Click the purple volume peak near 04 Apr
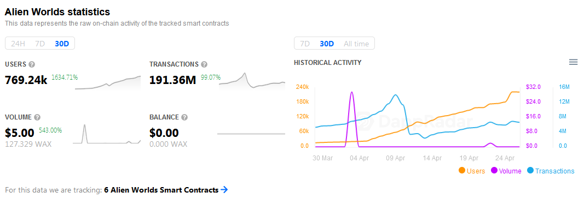The image size is (584, 198). (352, 93)
